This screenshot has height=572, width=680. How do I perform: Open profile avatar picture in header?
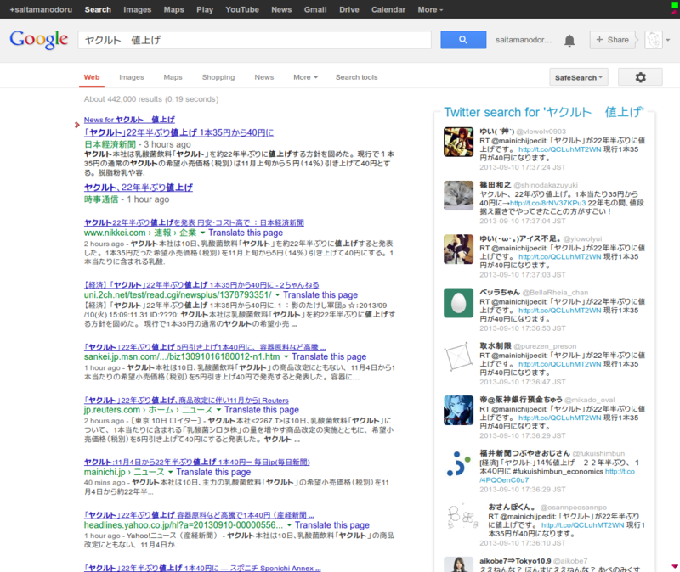click(654, 40)
